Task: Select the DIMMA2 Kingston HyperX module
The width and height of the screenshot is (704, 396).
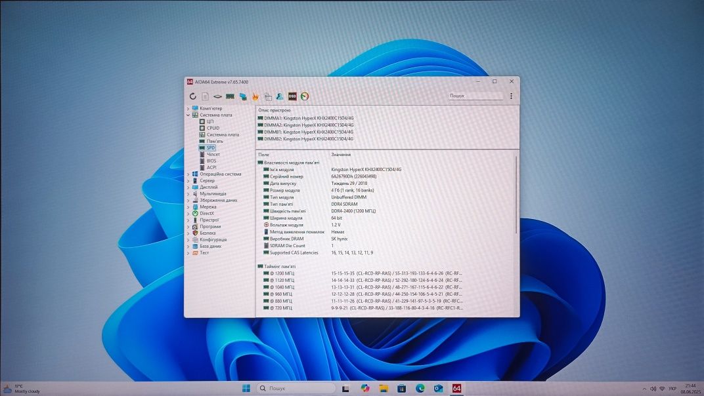Action: 305,125
